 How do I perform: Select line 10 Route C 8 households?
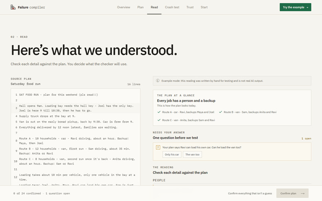(76, 161)
